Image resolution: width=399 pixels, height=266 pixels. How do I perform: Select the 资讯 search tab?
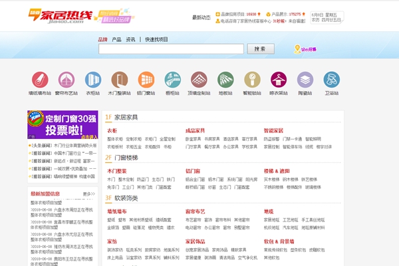tap(130, 39)
